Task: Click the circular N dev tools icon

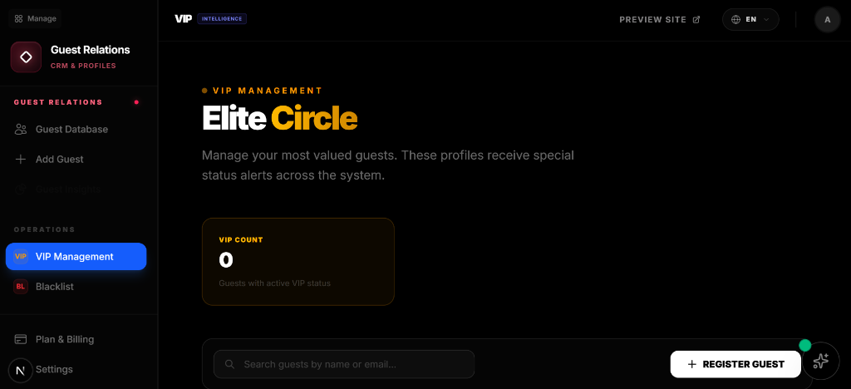Action: pyautogui.click(x=21, y=370)
